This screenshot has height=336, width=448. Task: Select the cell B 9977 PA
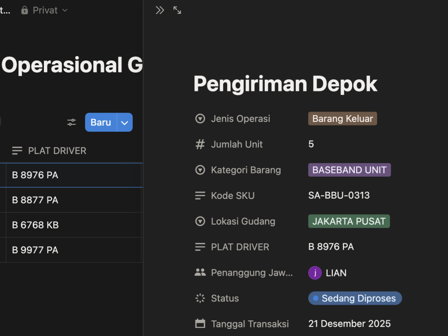(74, 250)
